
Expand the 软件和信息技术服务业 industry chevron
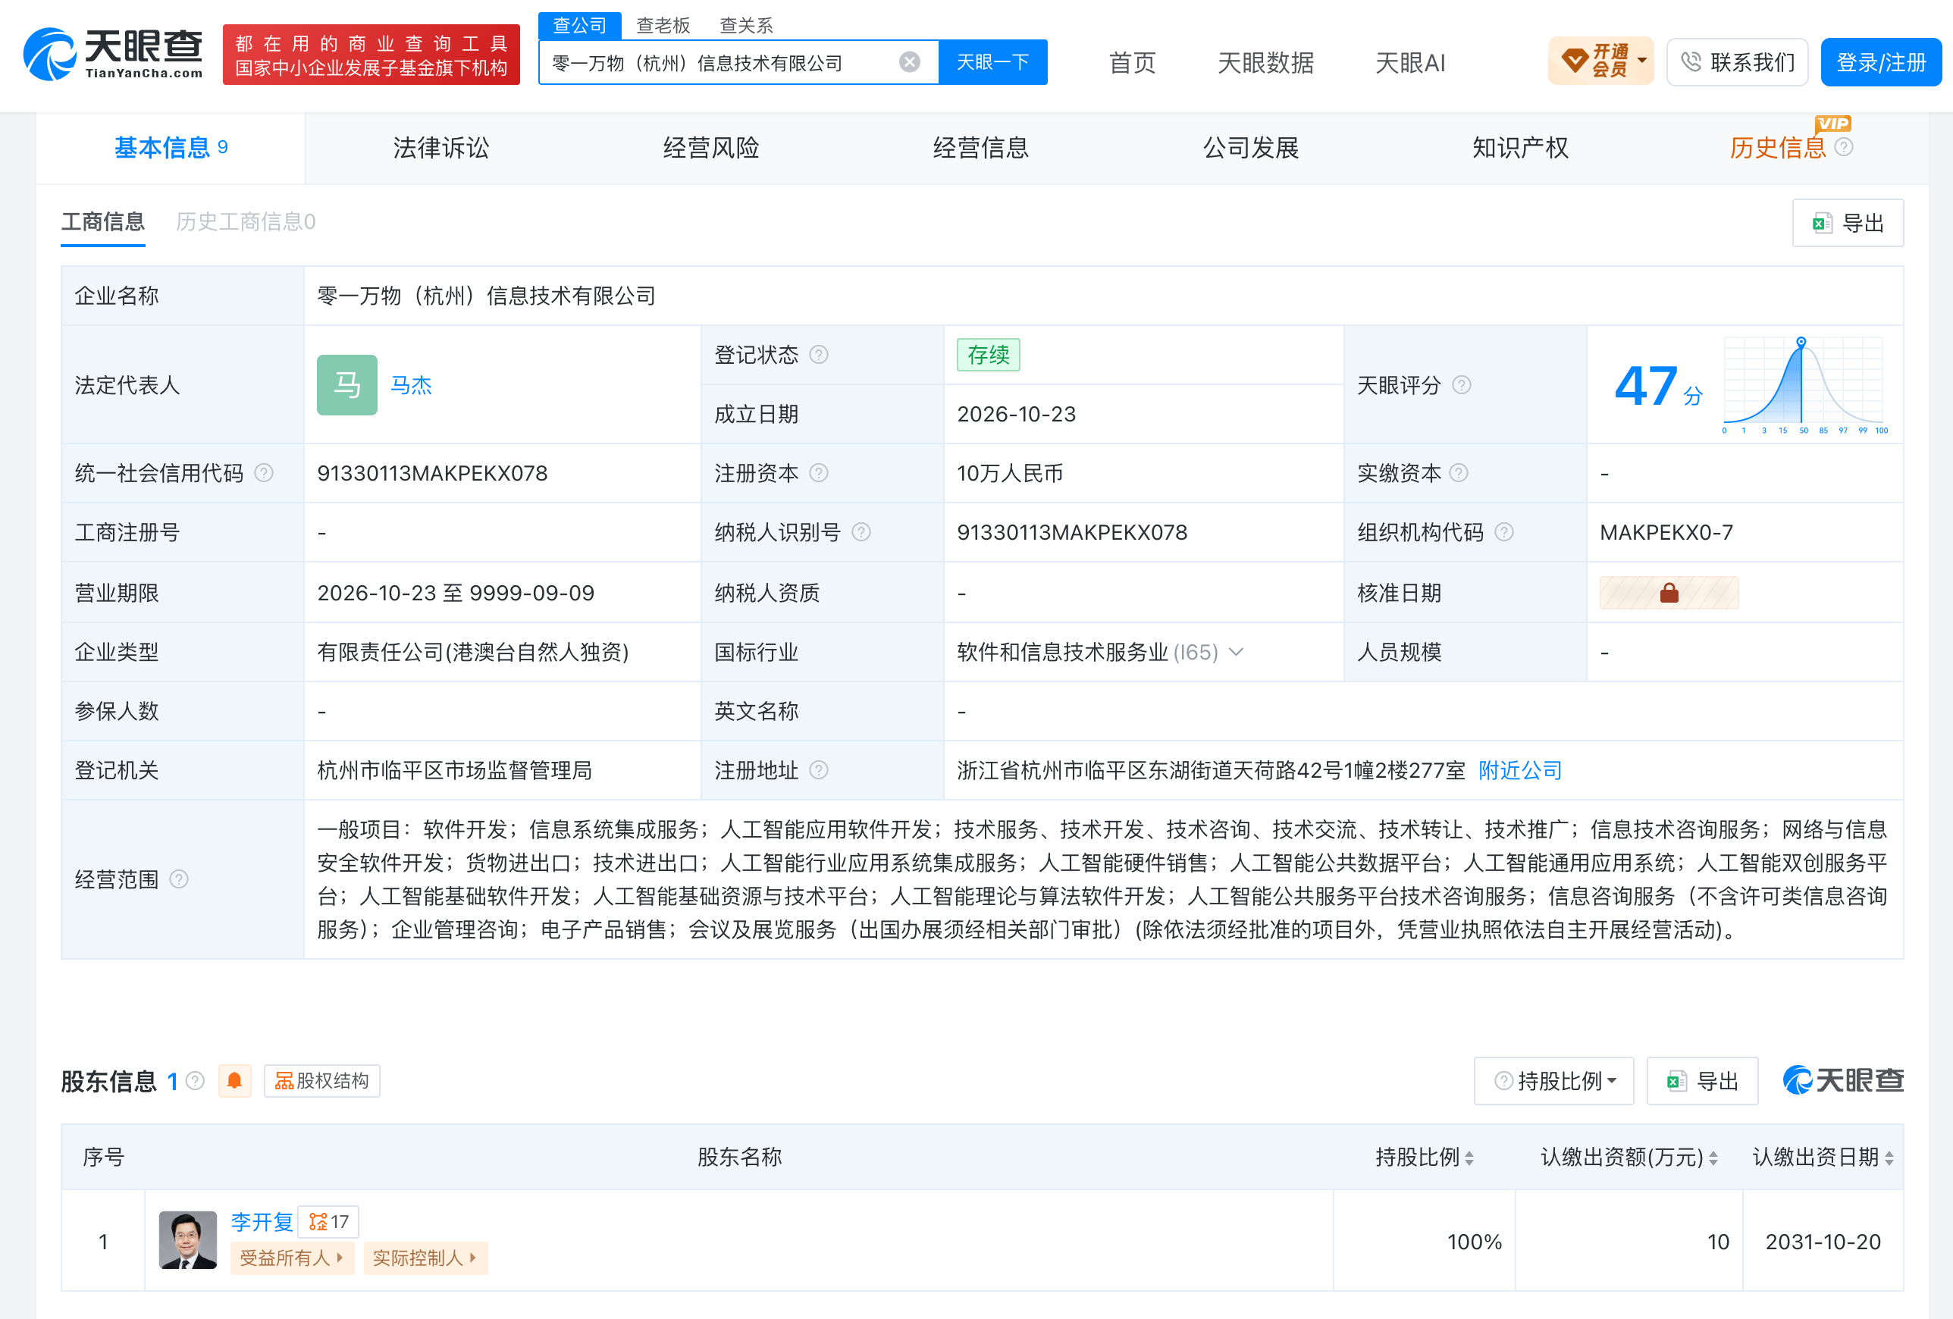tap(1237, 652)
